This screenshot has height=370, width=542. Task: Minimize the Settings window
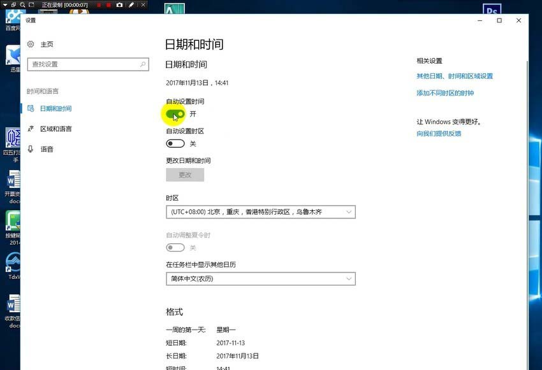[x=480, y=20]
